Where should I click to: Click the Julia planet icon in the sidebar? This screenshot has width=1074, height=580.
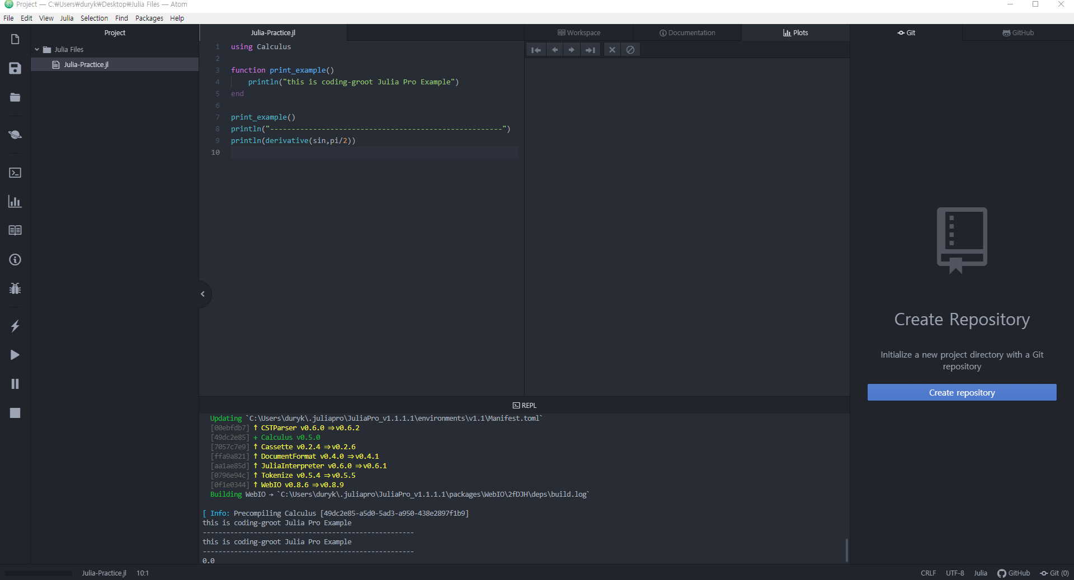point(15,135)
